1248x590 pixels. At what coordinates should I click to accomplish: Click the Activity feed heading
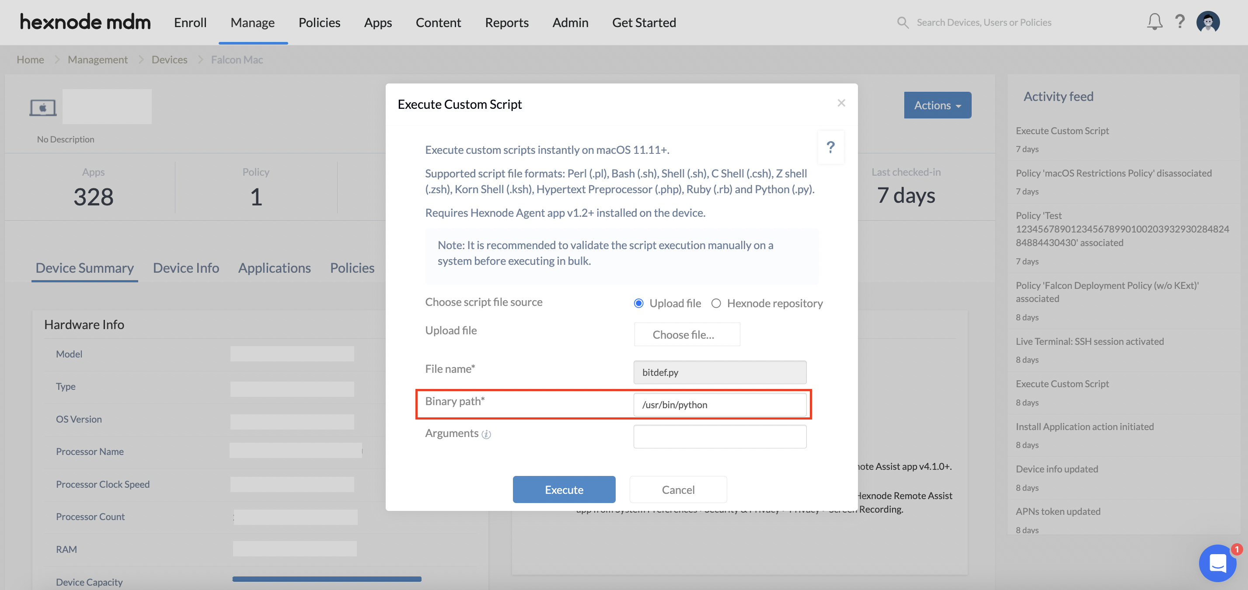click(x=1058, y=96)
